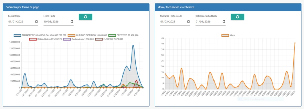The height and width of the screenshot is (109, 304).
Task: Click the 80000000 y-axis label
Action: tap(15, 62)
